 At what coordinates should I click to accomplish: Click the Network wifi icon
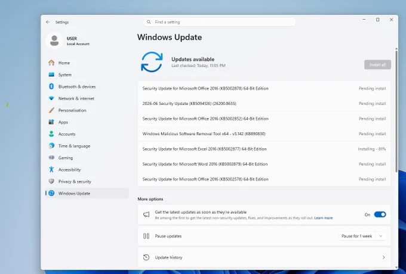(x=51, y=98)
